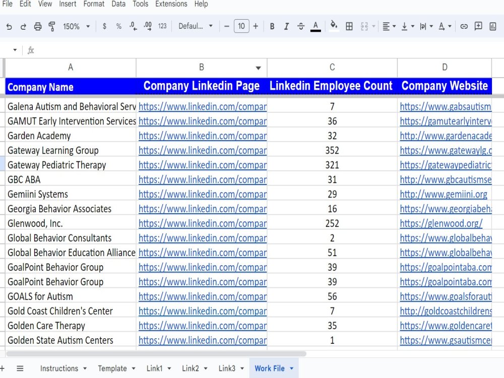Undo the last action
Image resolution: width=504 pixels, height=378 pixels.
click(10, 26)
